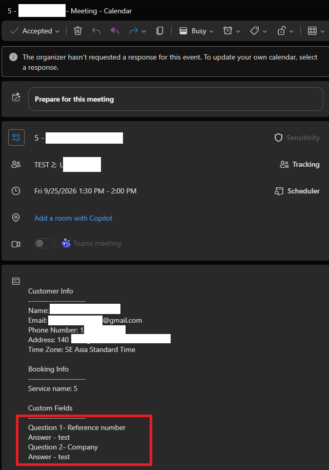Click the Copilot meeting prep icon

16,97
